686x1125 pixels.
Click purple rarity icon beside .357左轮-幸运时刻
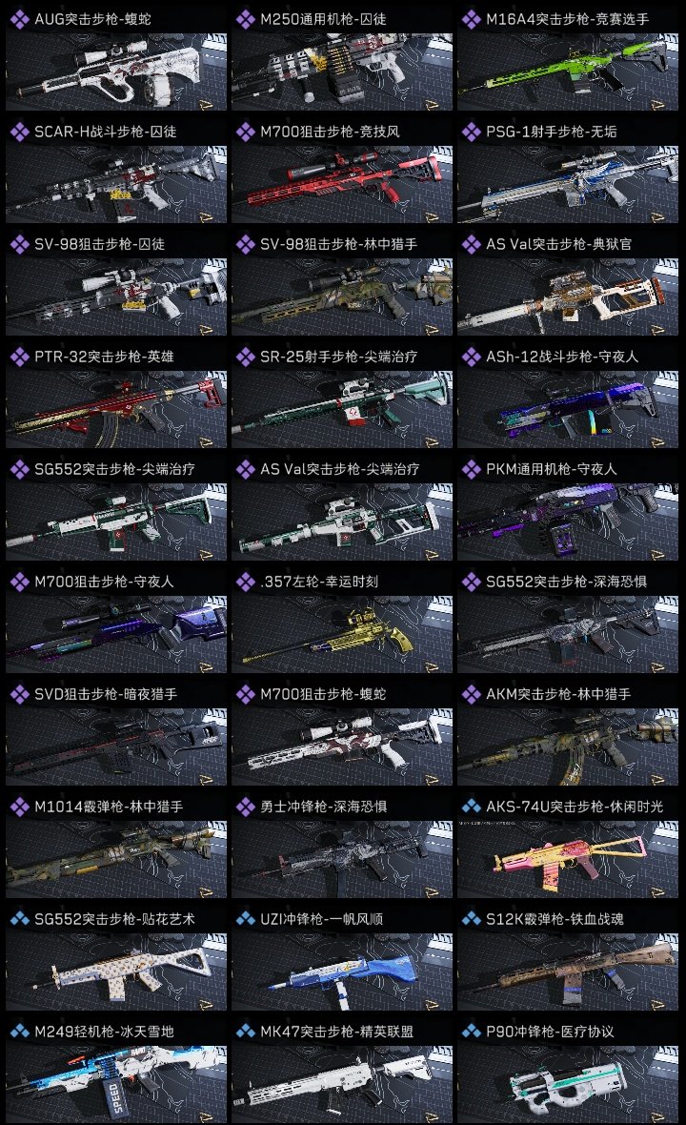point(245,582)
